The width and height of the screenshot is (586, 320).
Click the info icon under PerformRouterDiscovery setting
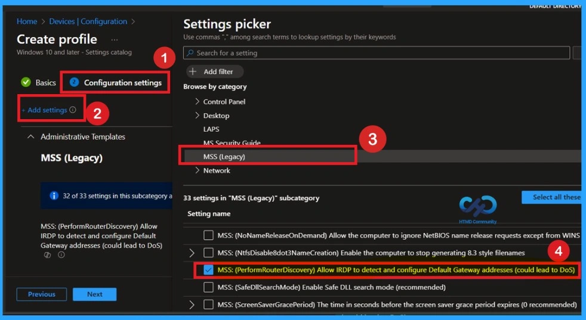(61, 255)
